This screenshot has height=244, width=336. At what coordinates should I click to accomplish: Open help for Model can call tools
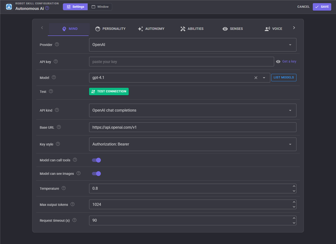click(x=75, y=160)
